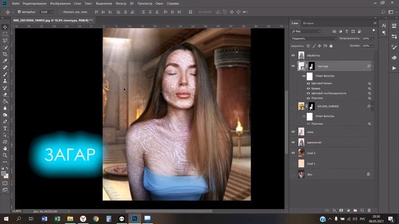This screenshot has height=224, width=399.
Task: Select the Eraser tool
Action: pos(5,95)
